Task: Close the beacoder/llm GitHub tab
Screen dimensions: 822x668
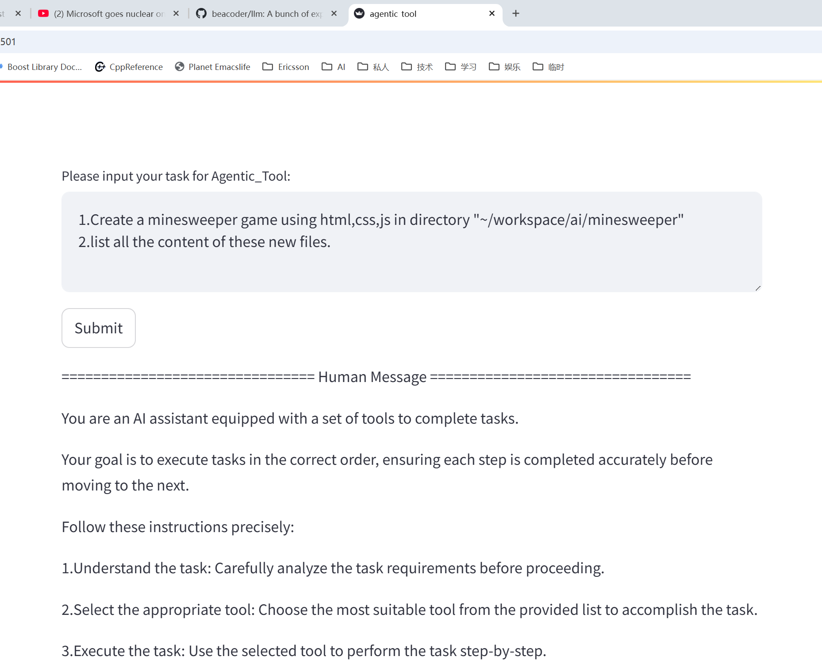Action: pyautogui.click(x=334, y=13)
